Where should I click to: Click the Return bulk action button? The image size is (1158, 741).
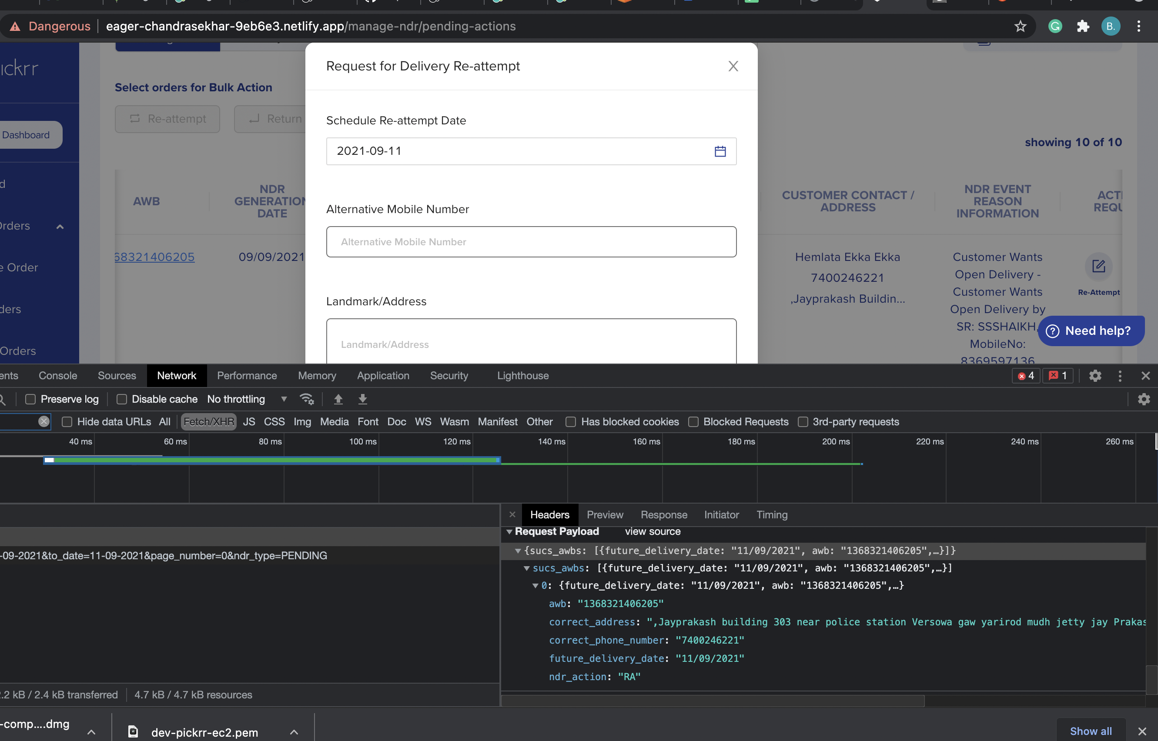tap(270, 119)
